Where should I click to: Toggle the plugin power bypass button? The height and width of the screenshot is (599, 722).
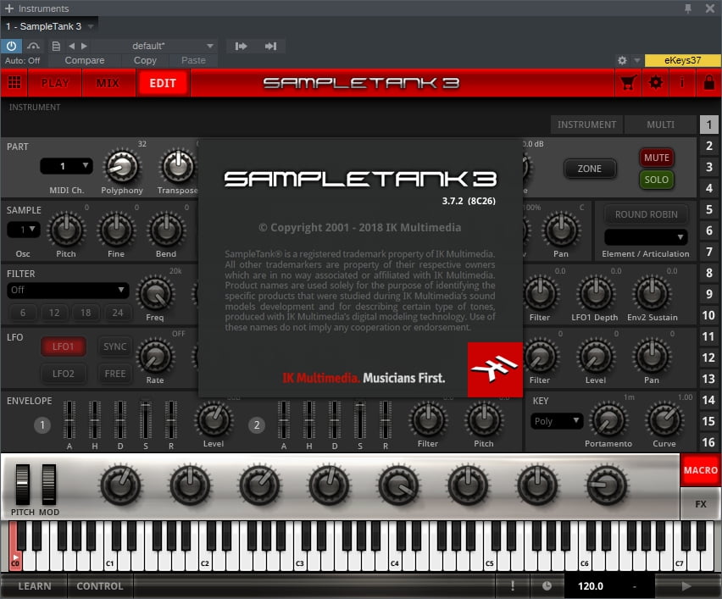click(11, 46)
